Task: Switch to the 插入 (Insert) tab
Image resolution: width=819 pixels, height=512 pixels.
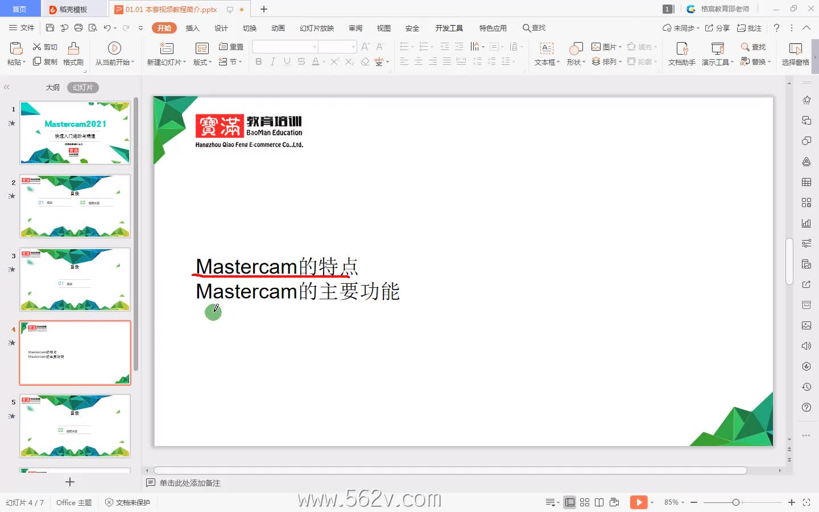Action: tap(193, 28)
